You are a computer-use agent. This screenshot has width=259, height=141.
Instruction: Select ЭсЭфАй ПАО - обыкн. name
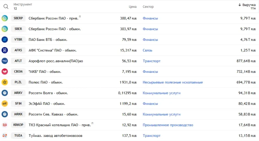(x=47, y=104)
